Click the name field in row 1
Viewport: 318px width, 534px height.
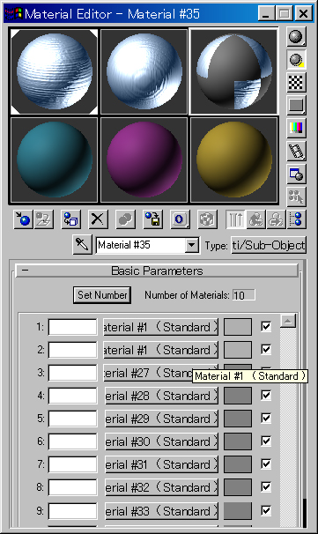(72, 327)
